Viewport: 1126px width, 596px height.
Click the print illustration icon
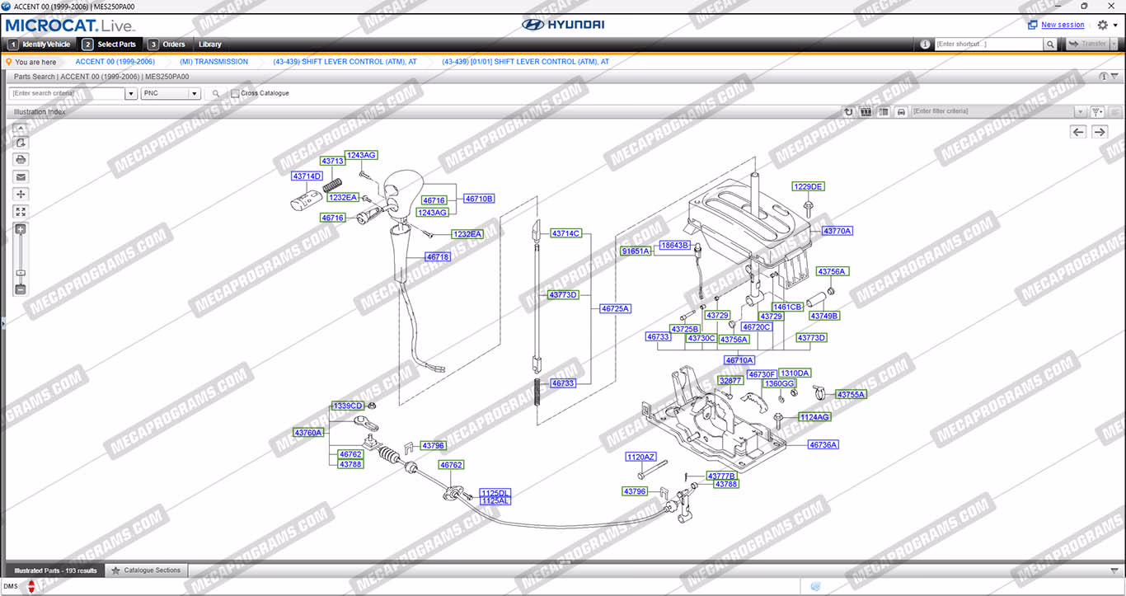pos(21,159)
